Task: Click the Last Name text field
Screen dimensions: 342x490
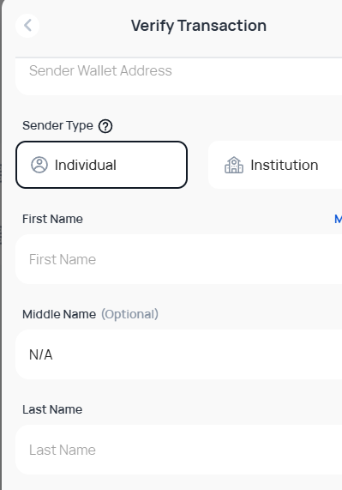Action: click(x=178, y=450)
